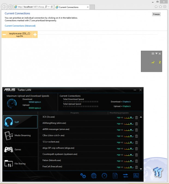Click plus to raise iexplore.exe priority

pyautogui.click(x=35, y=34)
